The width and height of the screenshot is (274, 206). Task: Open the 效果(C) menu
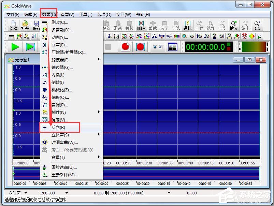49,15
